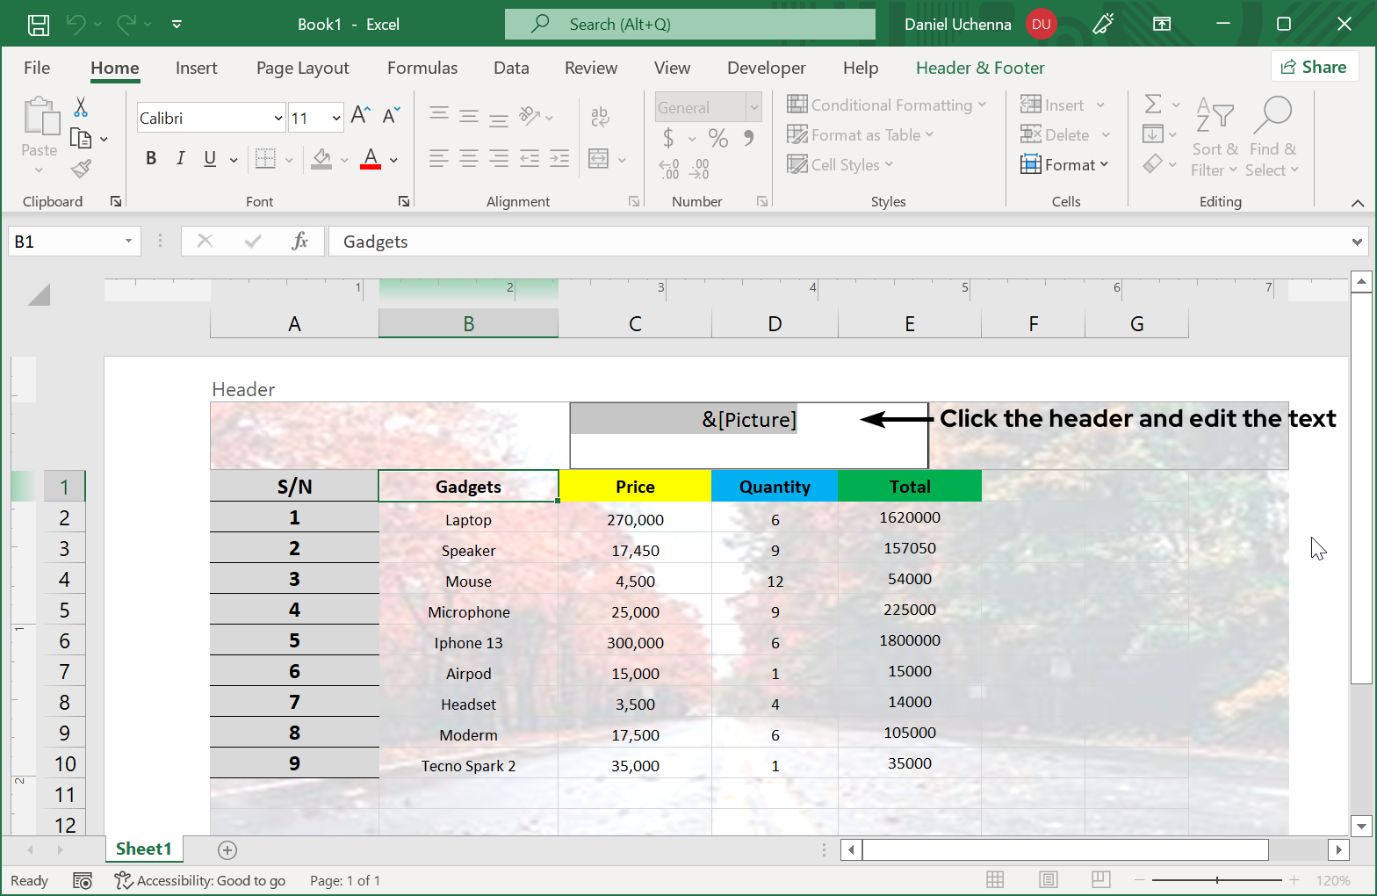This screenshot has width=1377, height=896.
Task: Click the Increase Font Size icon
Action: click(x=360, y=116)
